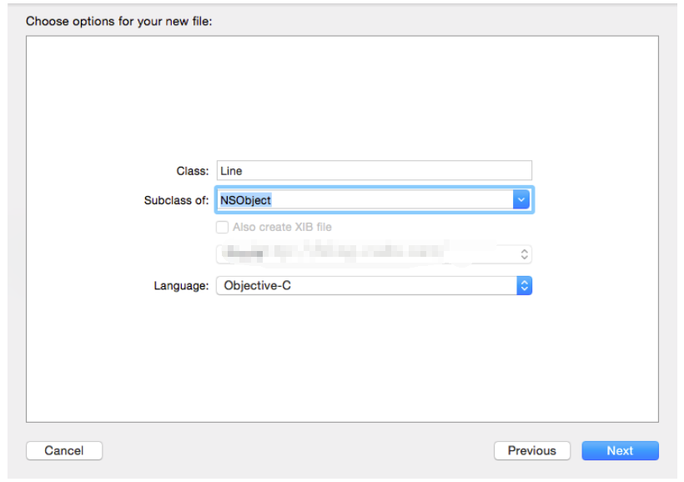This screenshot has height=482, width=684.
Task: Click the gray arrows on the blurred popup
Action: [524, 254]
